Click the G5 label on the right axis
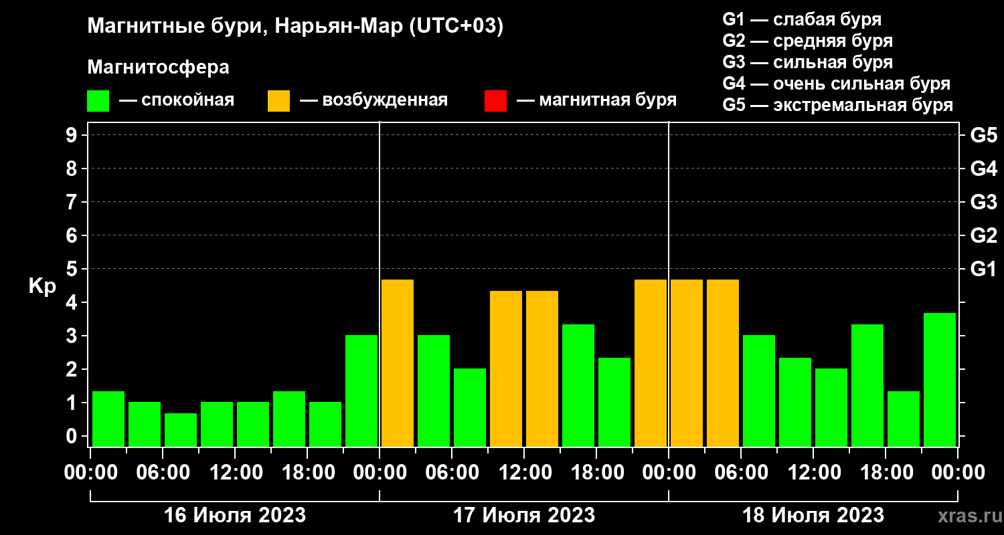The width and height of the screenshot is (1004, 535). (984, 135)
